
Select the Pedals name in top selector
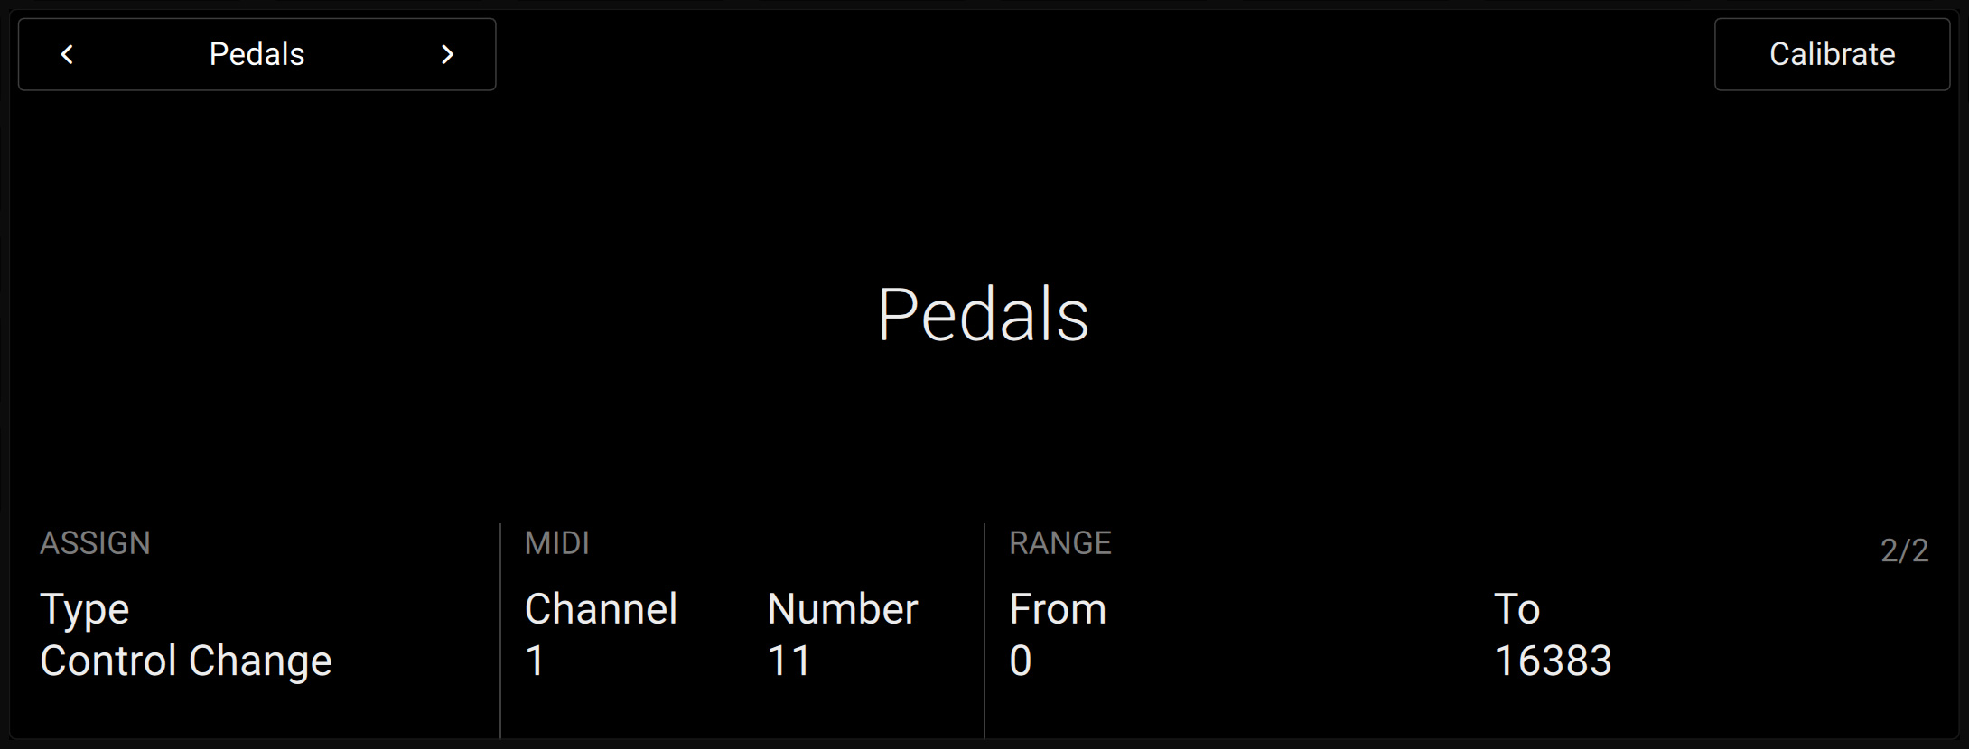[257, 55]
